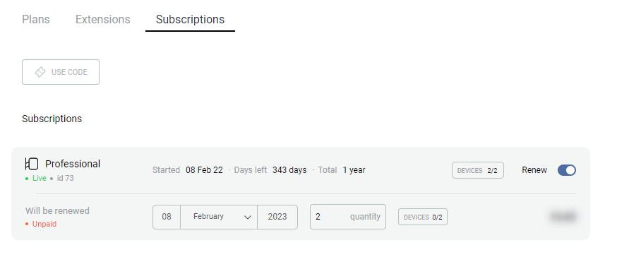Open the Extensions tab
The width and height of the screenshot is (617, 257).
(x=102, y=19)
